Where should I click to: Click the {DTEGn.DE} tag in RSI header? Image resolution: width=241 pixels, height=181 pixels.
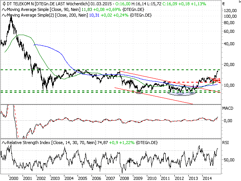click(147, 143)
